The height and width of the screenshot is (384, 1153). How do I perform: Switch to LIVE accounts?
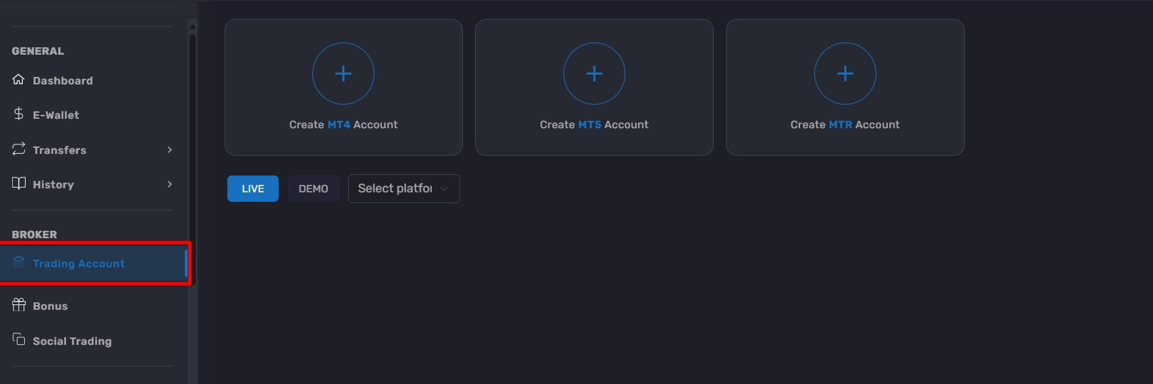pyautogui.click(x=253, y=188)
